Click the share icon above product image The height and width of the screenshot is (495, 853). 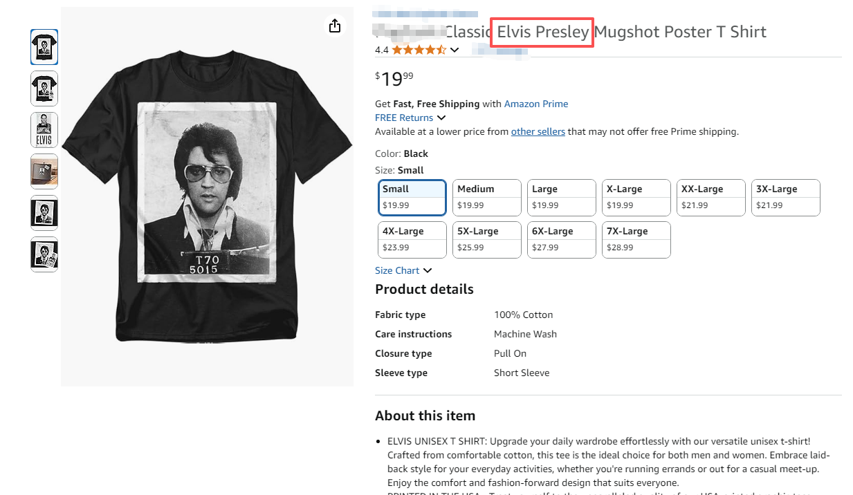pos(335,26)
